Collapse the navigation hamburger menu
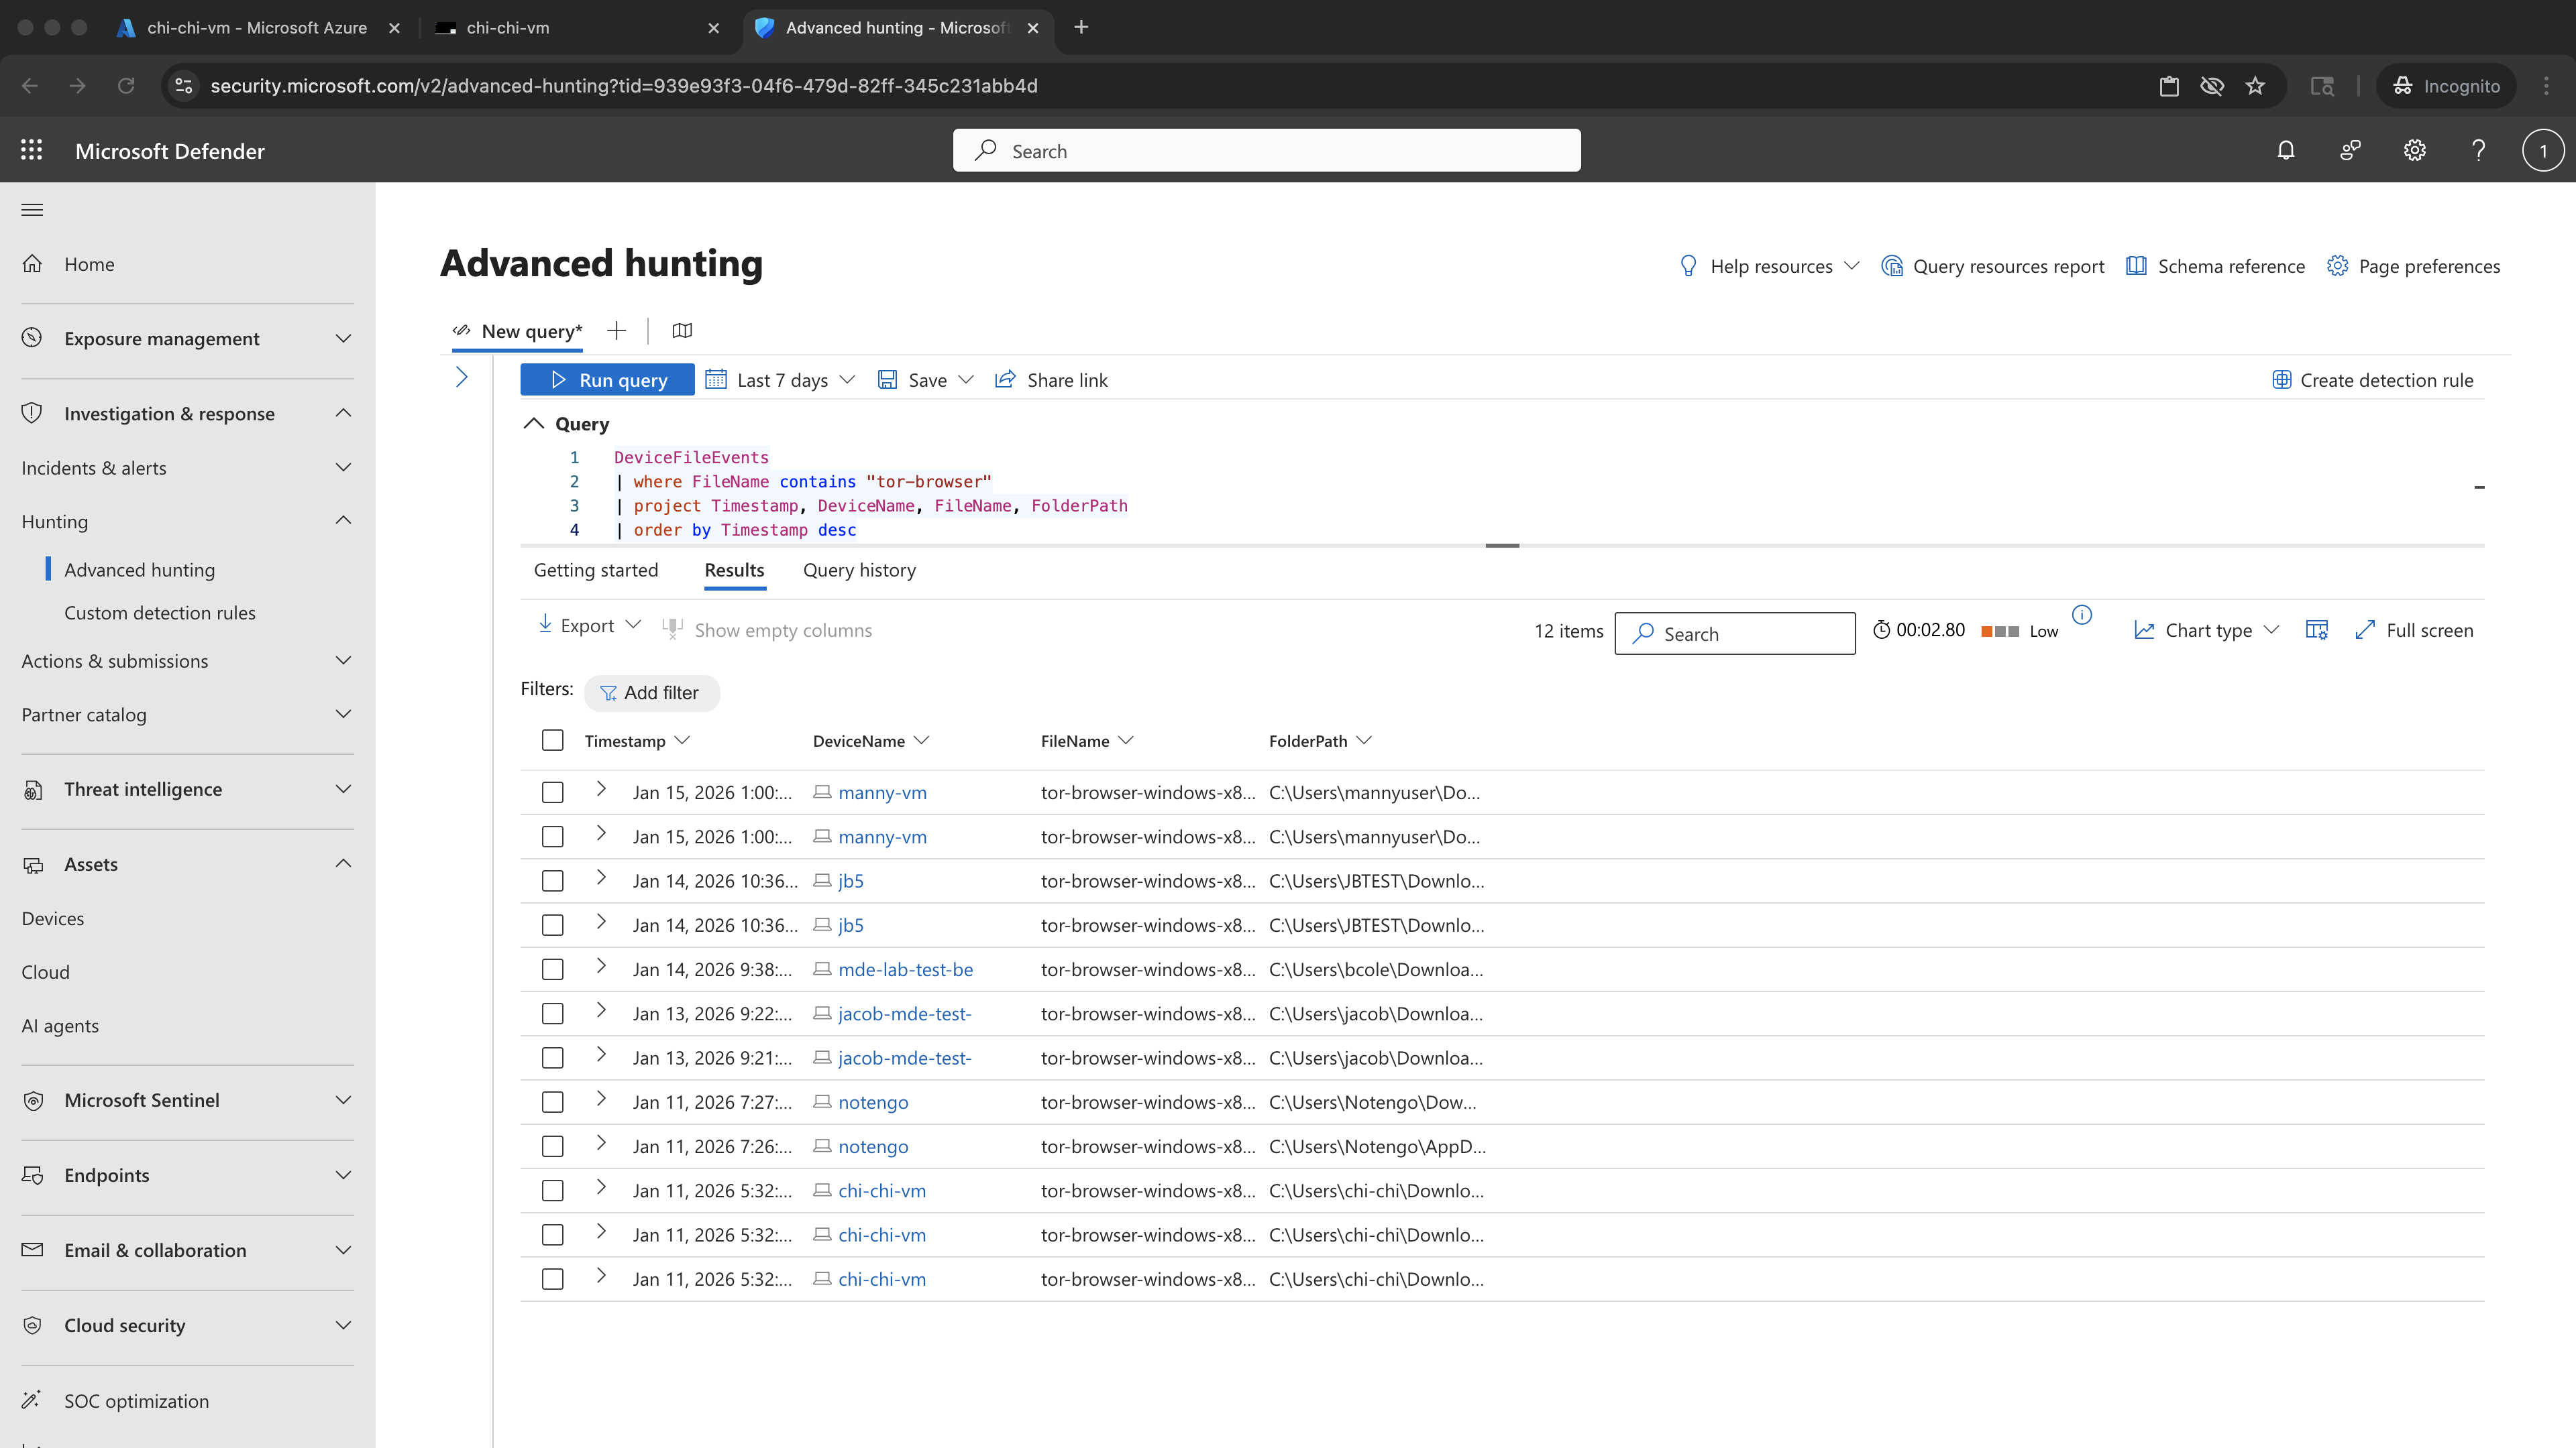Image resolution: width=2576 pixels, height=1448 pixels. click(x=32, y=210)
